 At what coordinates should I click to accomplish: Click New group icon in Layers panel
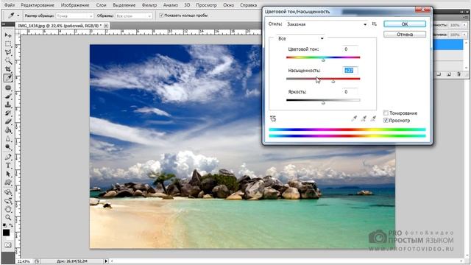click(439, 74)
